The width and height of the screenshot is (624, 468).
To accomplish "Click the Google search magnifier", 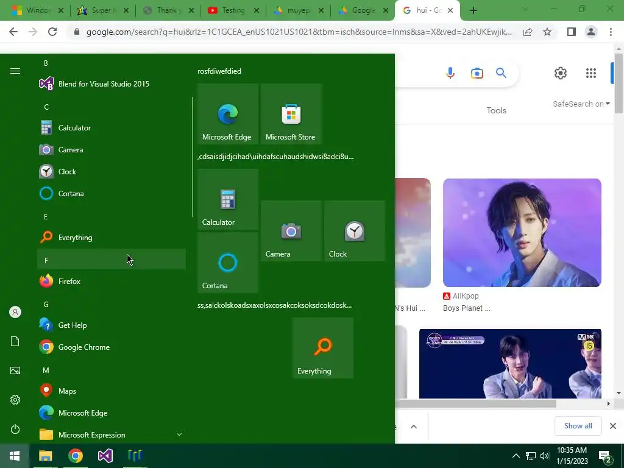I will point(501,73).
